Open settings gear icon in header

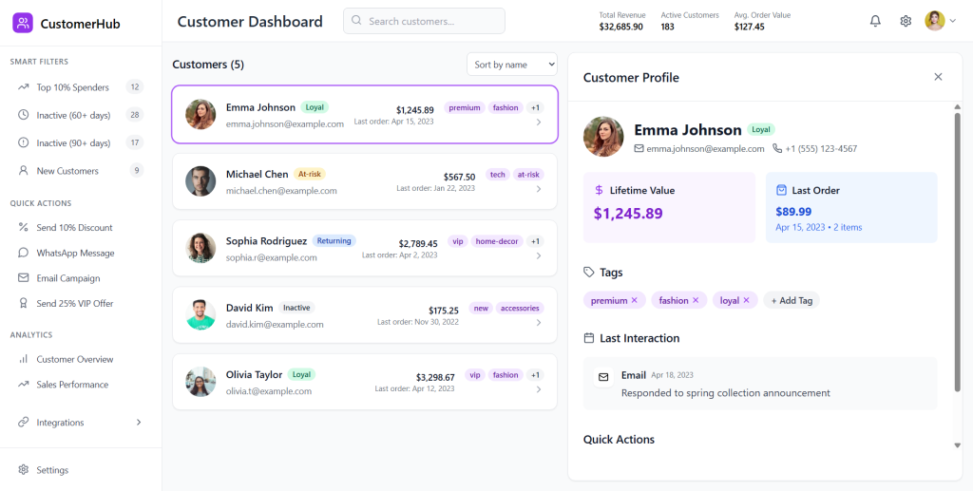click(906, 21)
